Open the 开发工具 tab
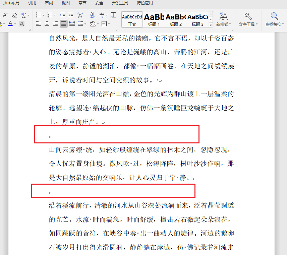Viewport: 287px width, 255px height. [120, 3]
